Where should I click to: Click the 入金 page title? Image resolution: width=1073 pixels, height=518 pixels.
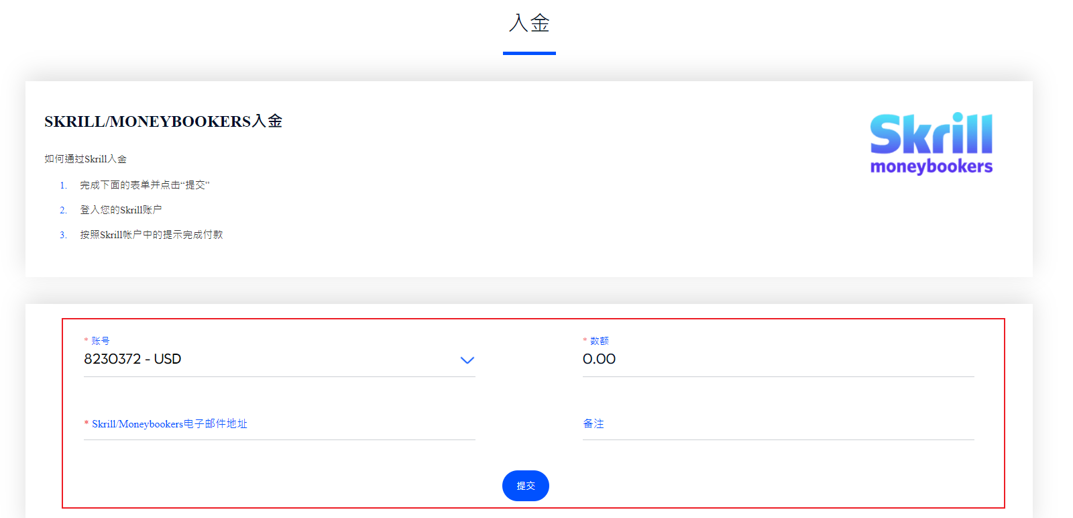529,23
